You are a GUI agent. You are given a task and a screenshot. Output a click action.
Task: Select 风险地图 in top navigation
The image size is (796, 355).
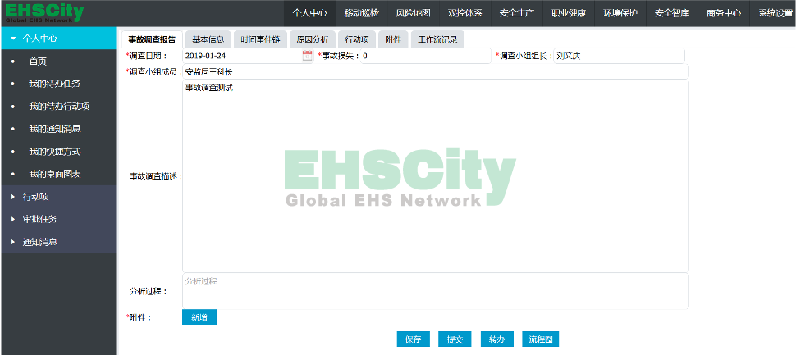414,13
